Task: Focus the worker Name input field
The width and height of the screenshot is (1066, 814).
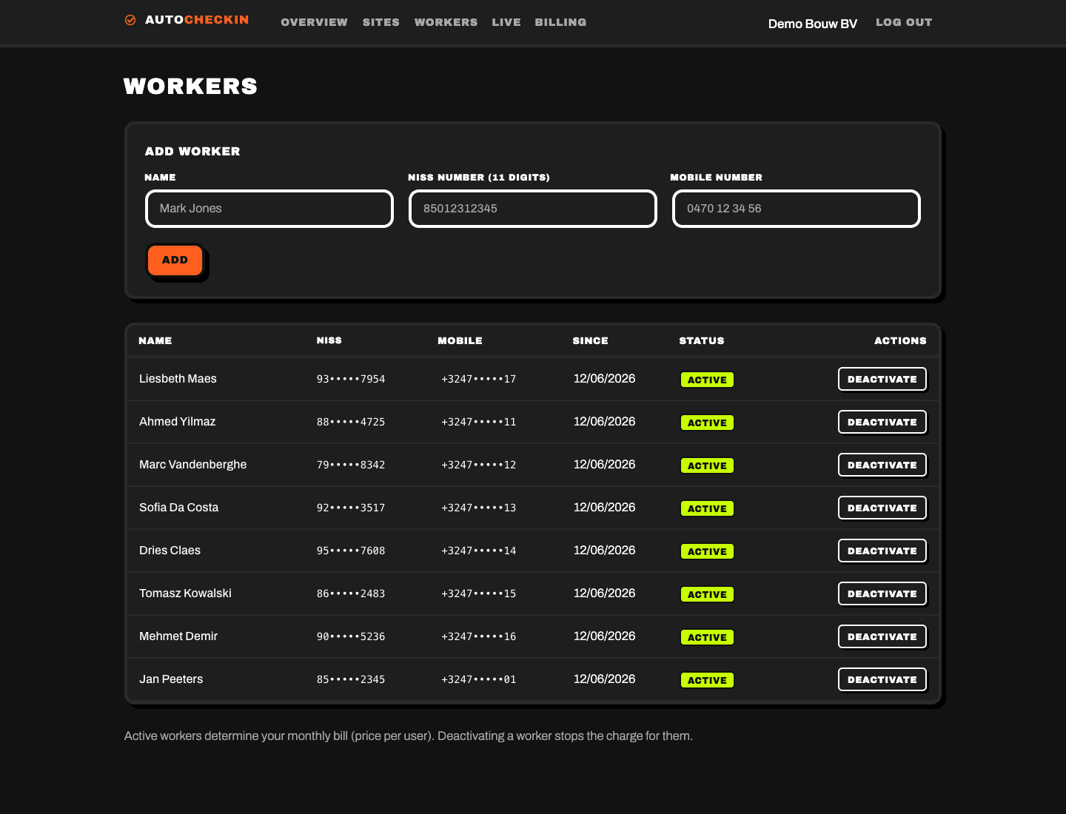Action: (269, 209)
